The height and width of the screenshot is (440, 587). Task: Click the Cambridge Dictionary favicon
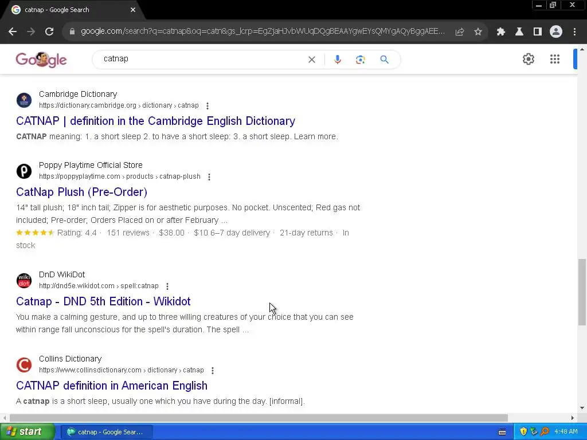coord(24,100)
